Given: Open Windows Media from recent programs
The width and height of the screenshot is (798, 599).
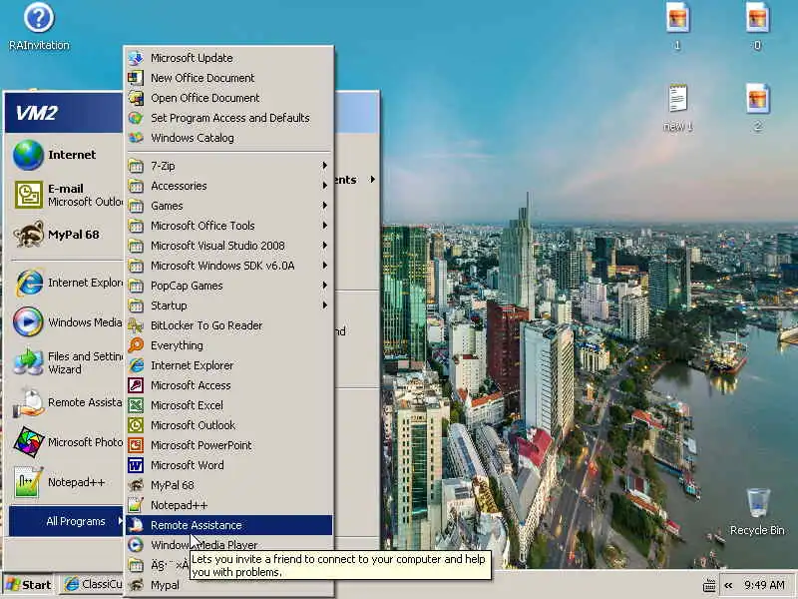Looking at the screenshot, I should pos(65,322).
